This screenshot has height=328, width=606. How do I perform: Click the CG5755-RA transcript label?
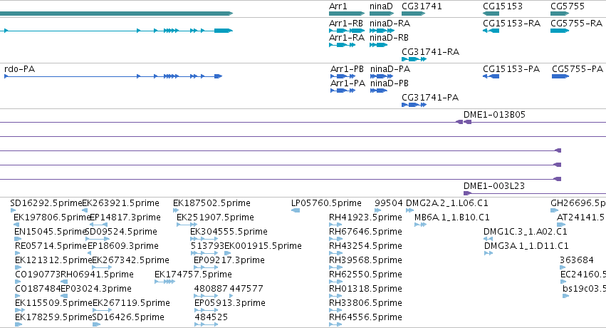tap(576, 24)
